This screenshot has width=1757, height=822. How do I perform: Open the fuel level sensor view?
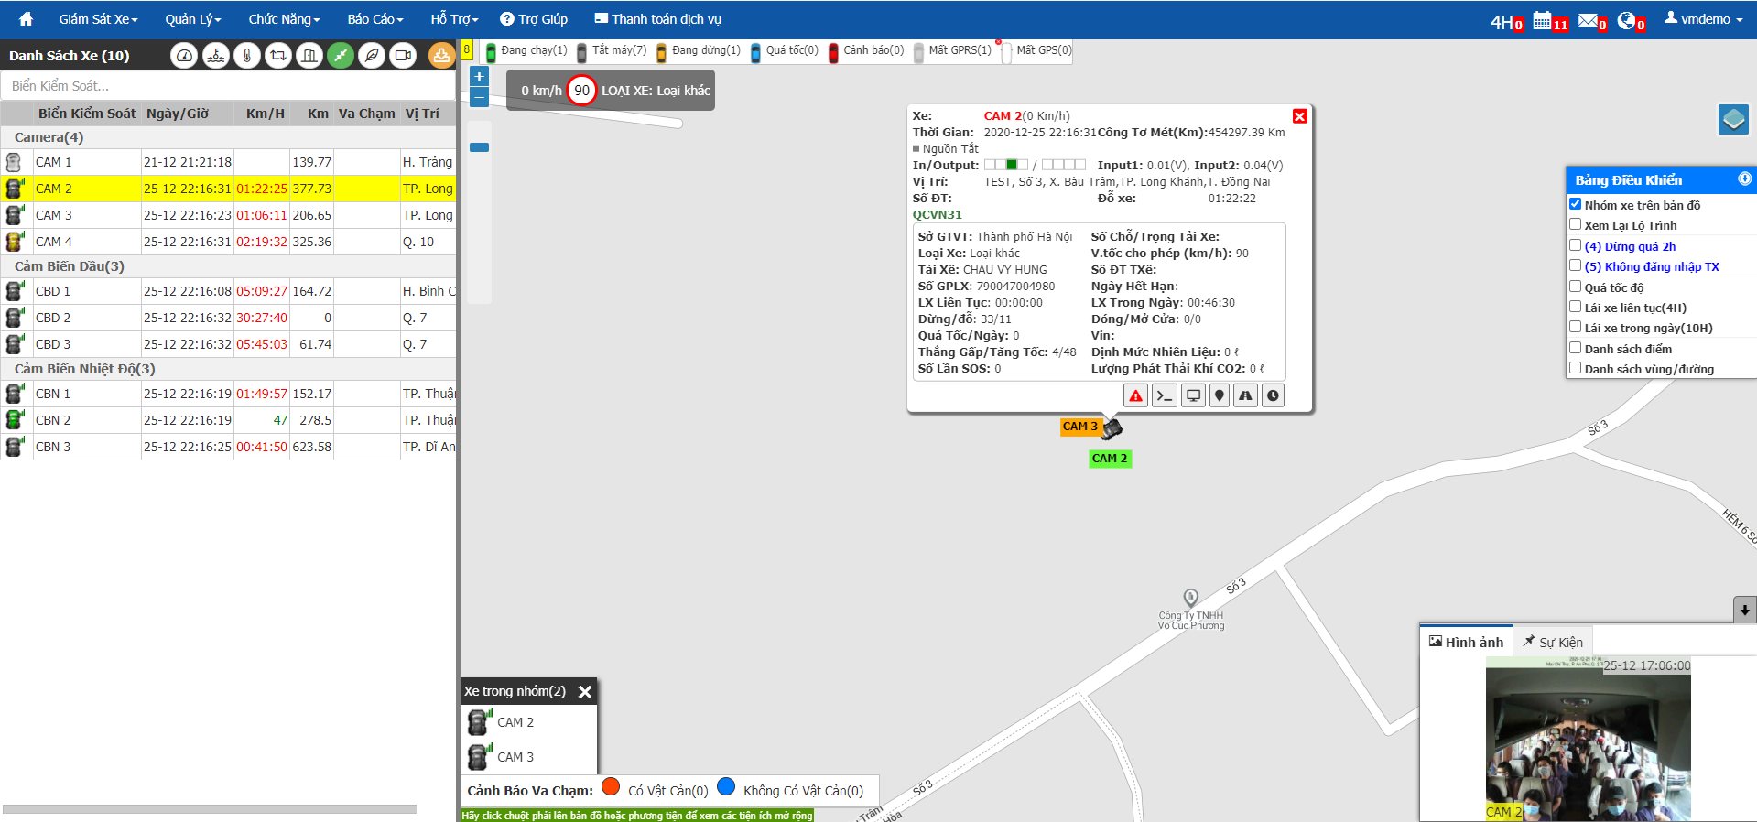pos(216,56)
